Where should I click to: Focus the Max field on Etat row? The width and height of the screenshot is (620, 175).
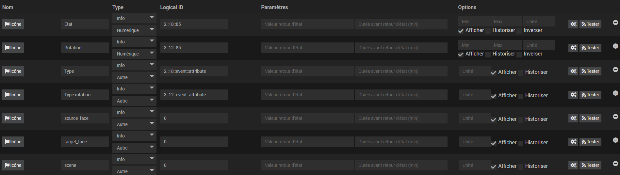(506, 22)
